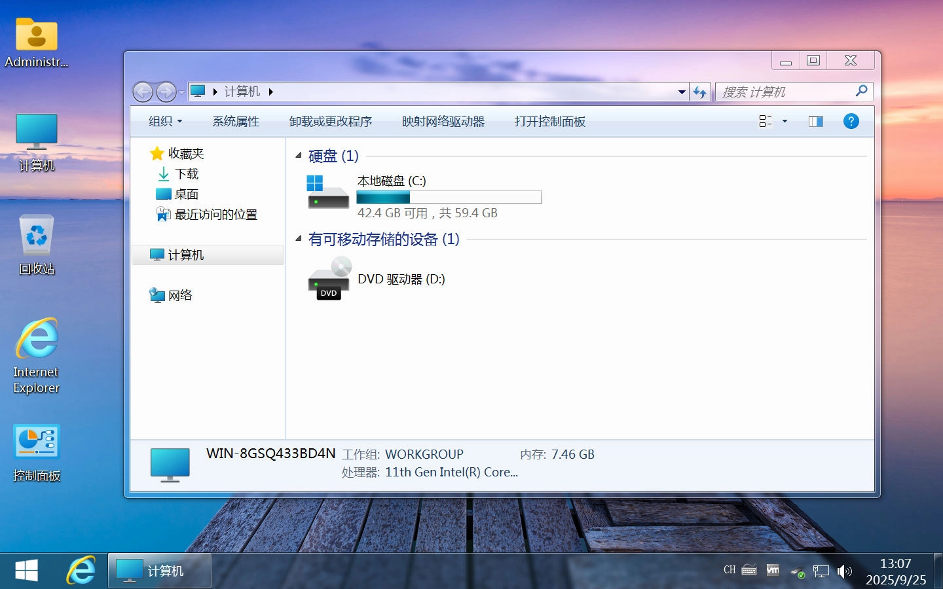Image resolution: width=943 pixels, height=589 pixels.
Task: Click the blue Help question-mark icon
Action: tap(851, 121)
